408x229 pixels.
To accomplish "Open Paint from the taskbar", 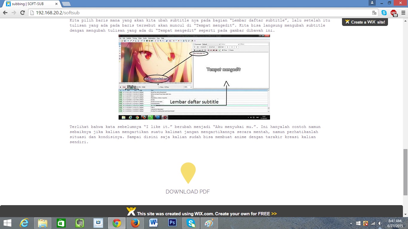I will pos(209,223).
